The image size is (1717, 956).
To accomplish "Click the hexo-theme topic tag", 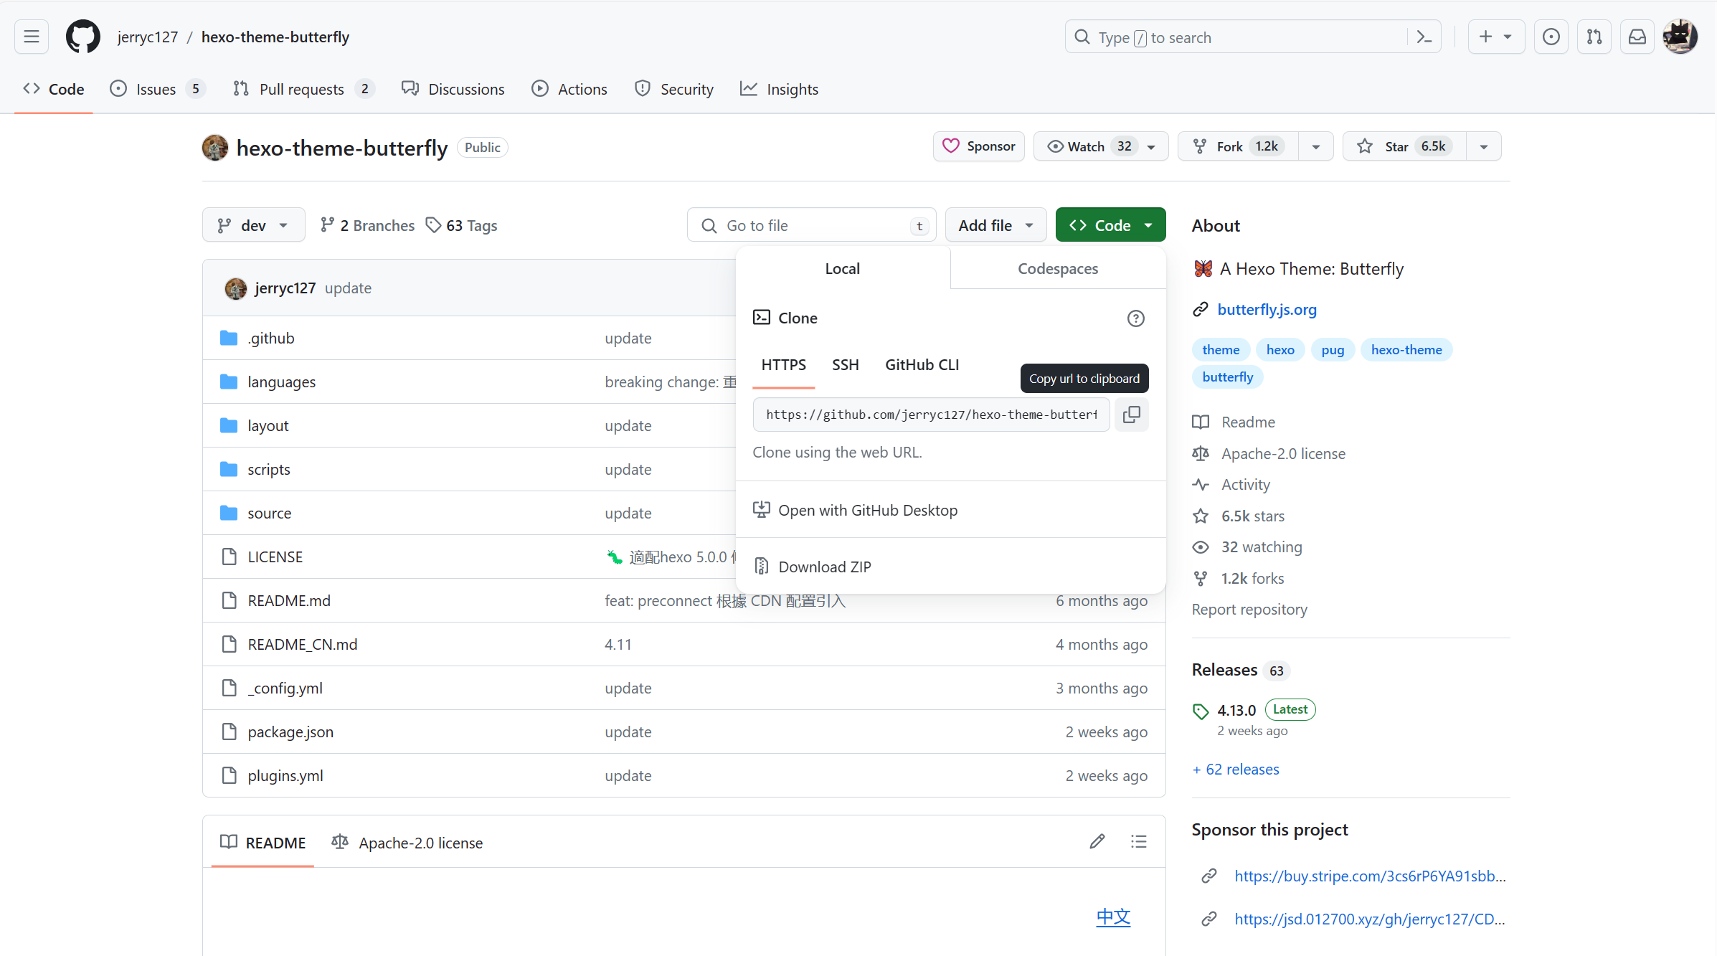I will [x=1406, y=349].
